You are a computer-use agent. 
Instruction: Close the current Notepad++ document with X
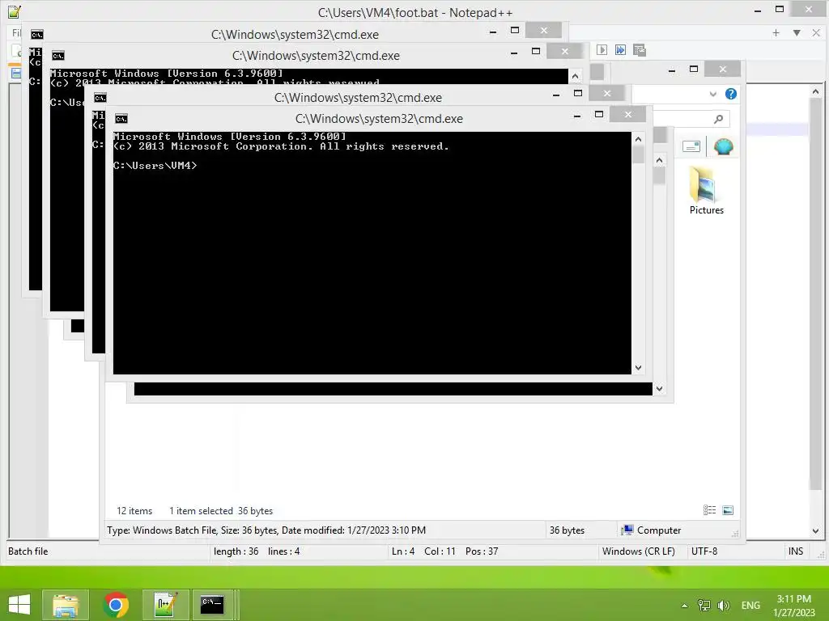click(x=816, y=32)
